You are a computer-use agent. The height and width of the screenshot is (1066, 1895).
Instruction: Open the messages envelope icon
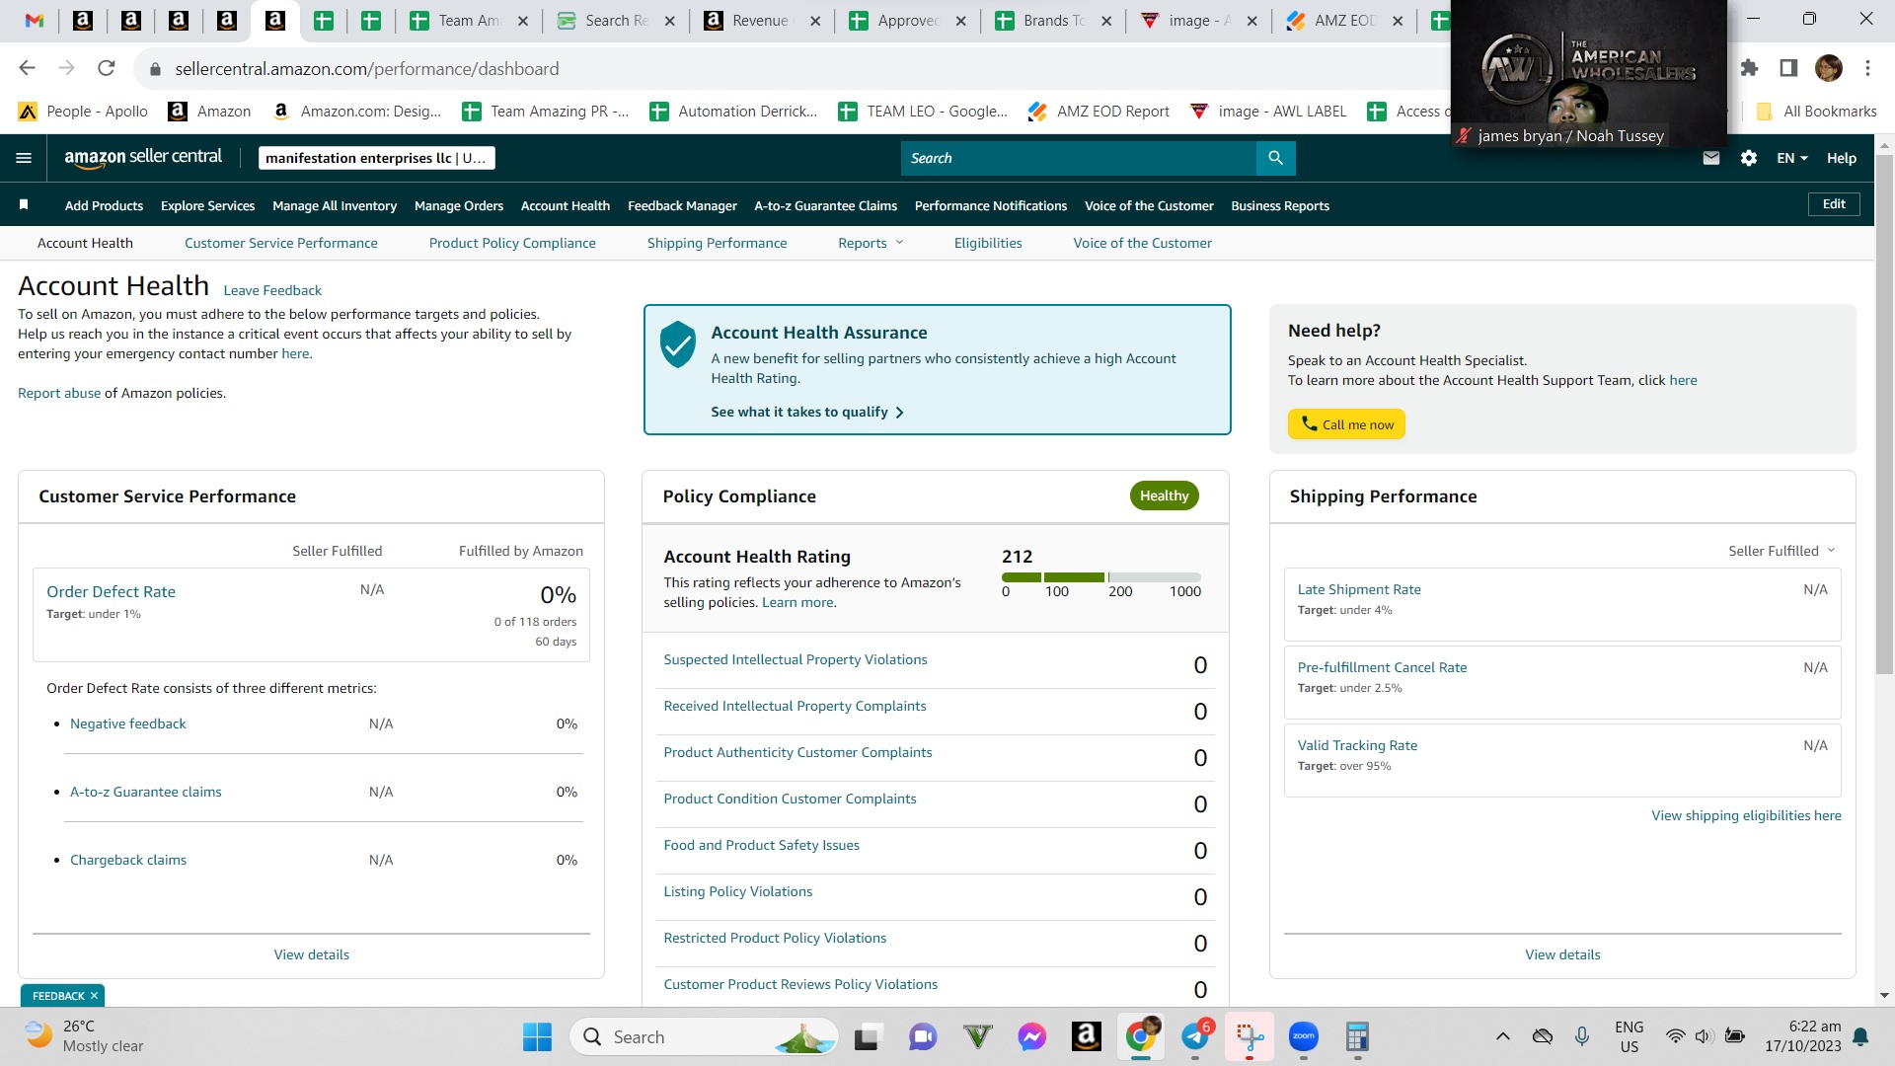1711,158
